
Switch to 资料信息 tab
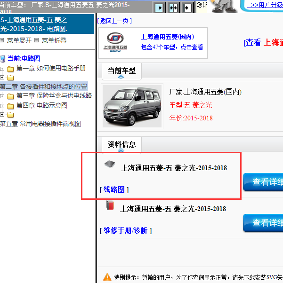(121, 145)
